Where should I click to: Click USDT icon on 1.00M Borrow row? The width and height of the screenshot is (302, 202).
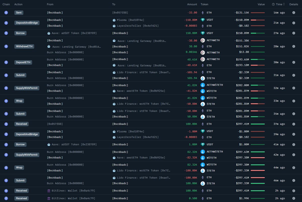[x=203, y=145]
